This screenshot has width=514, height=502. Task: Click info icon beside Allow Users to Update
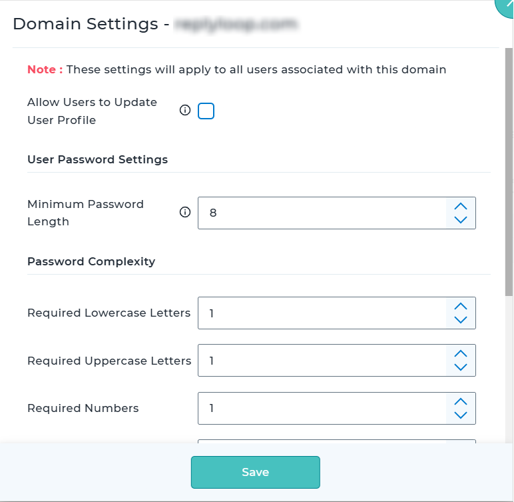pyautogui.click(x=185, y=111)
